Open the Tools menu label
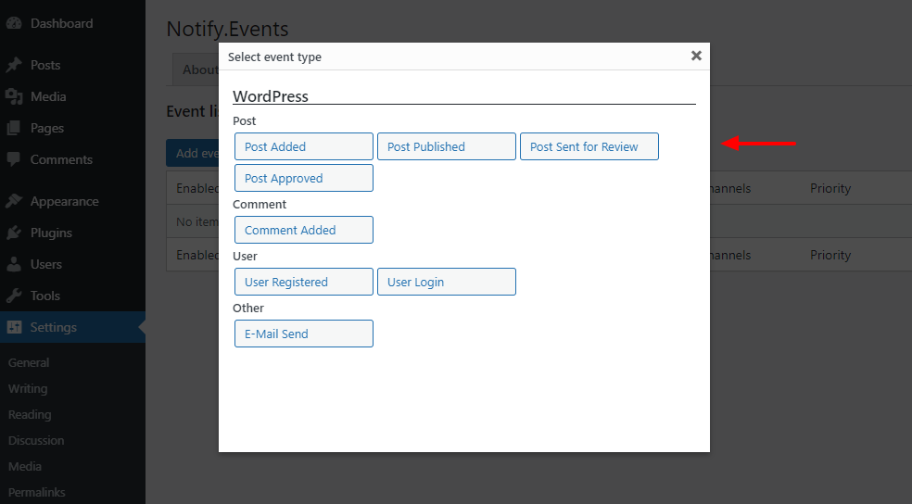Screen dimensions: 912x504 [x=44, y=296]
